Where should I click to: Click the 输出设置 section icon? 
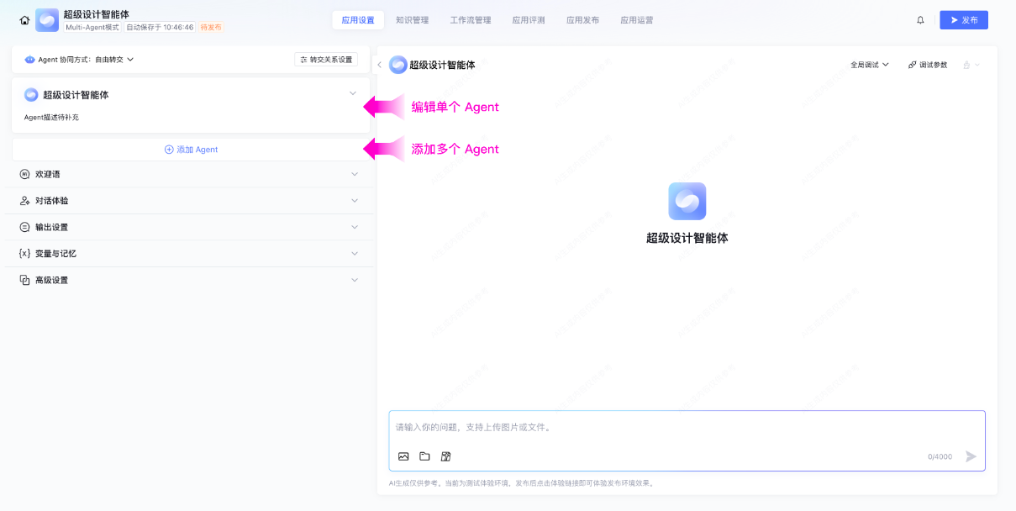click(x=24, y=227)
